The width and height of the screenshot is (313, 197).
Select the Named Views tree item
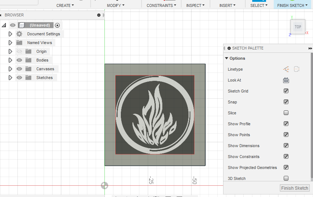[40, 43]
